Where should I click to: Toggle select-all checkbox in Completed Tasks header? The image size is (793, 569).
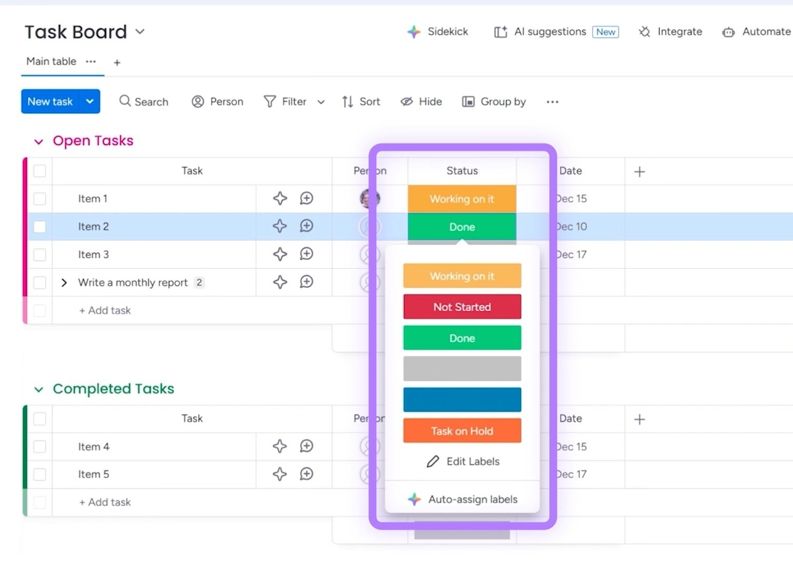(40, 419)
